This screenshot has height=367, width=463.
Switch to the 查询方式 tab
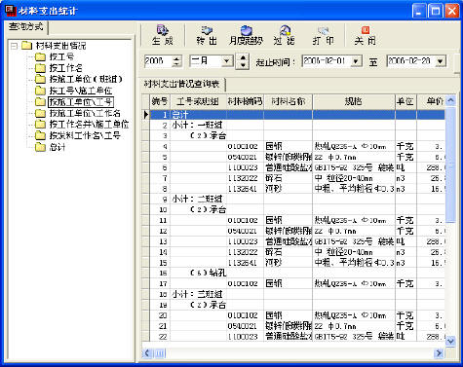tap(26, 27)
